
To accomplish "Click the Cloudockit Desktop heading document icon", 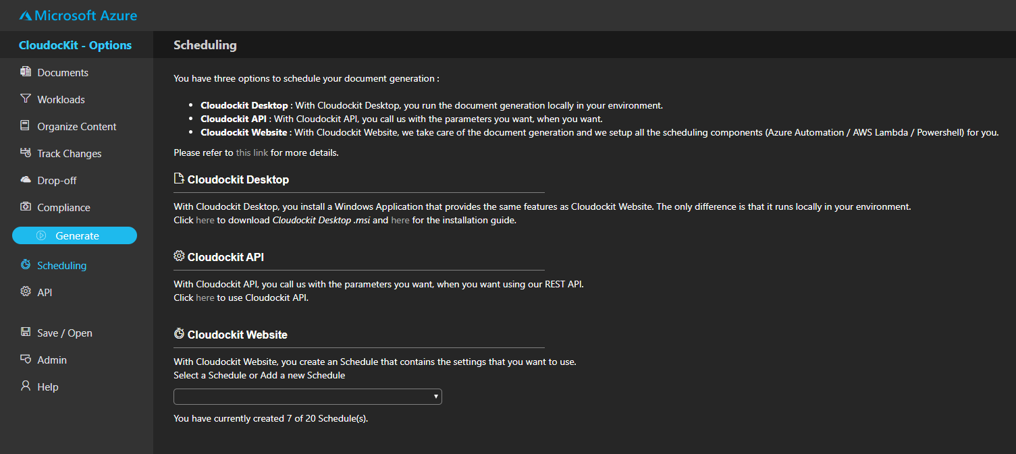I will (x=179, y=179).
